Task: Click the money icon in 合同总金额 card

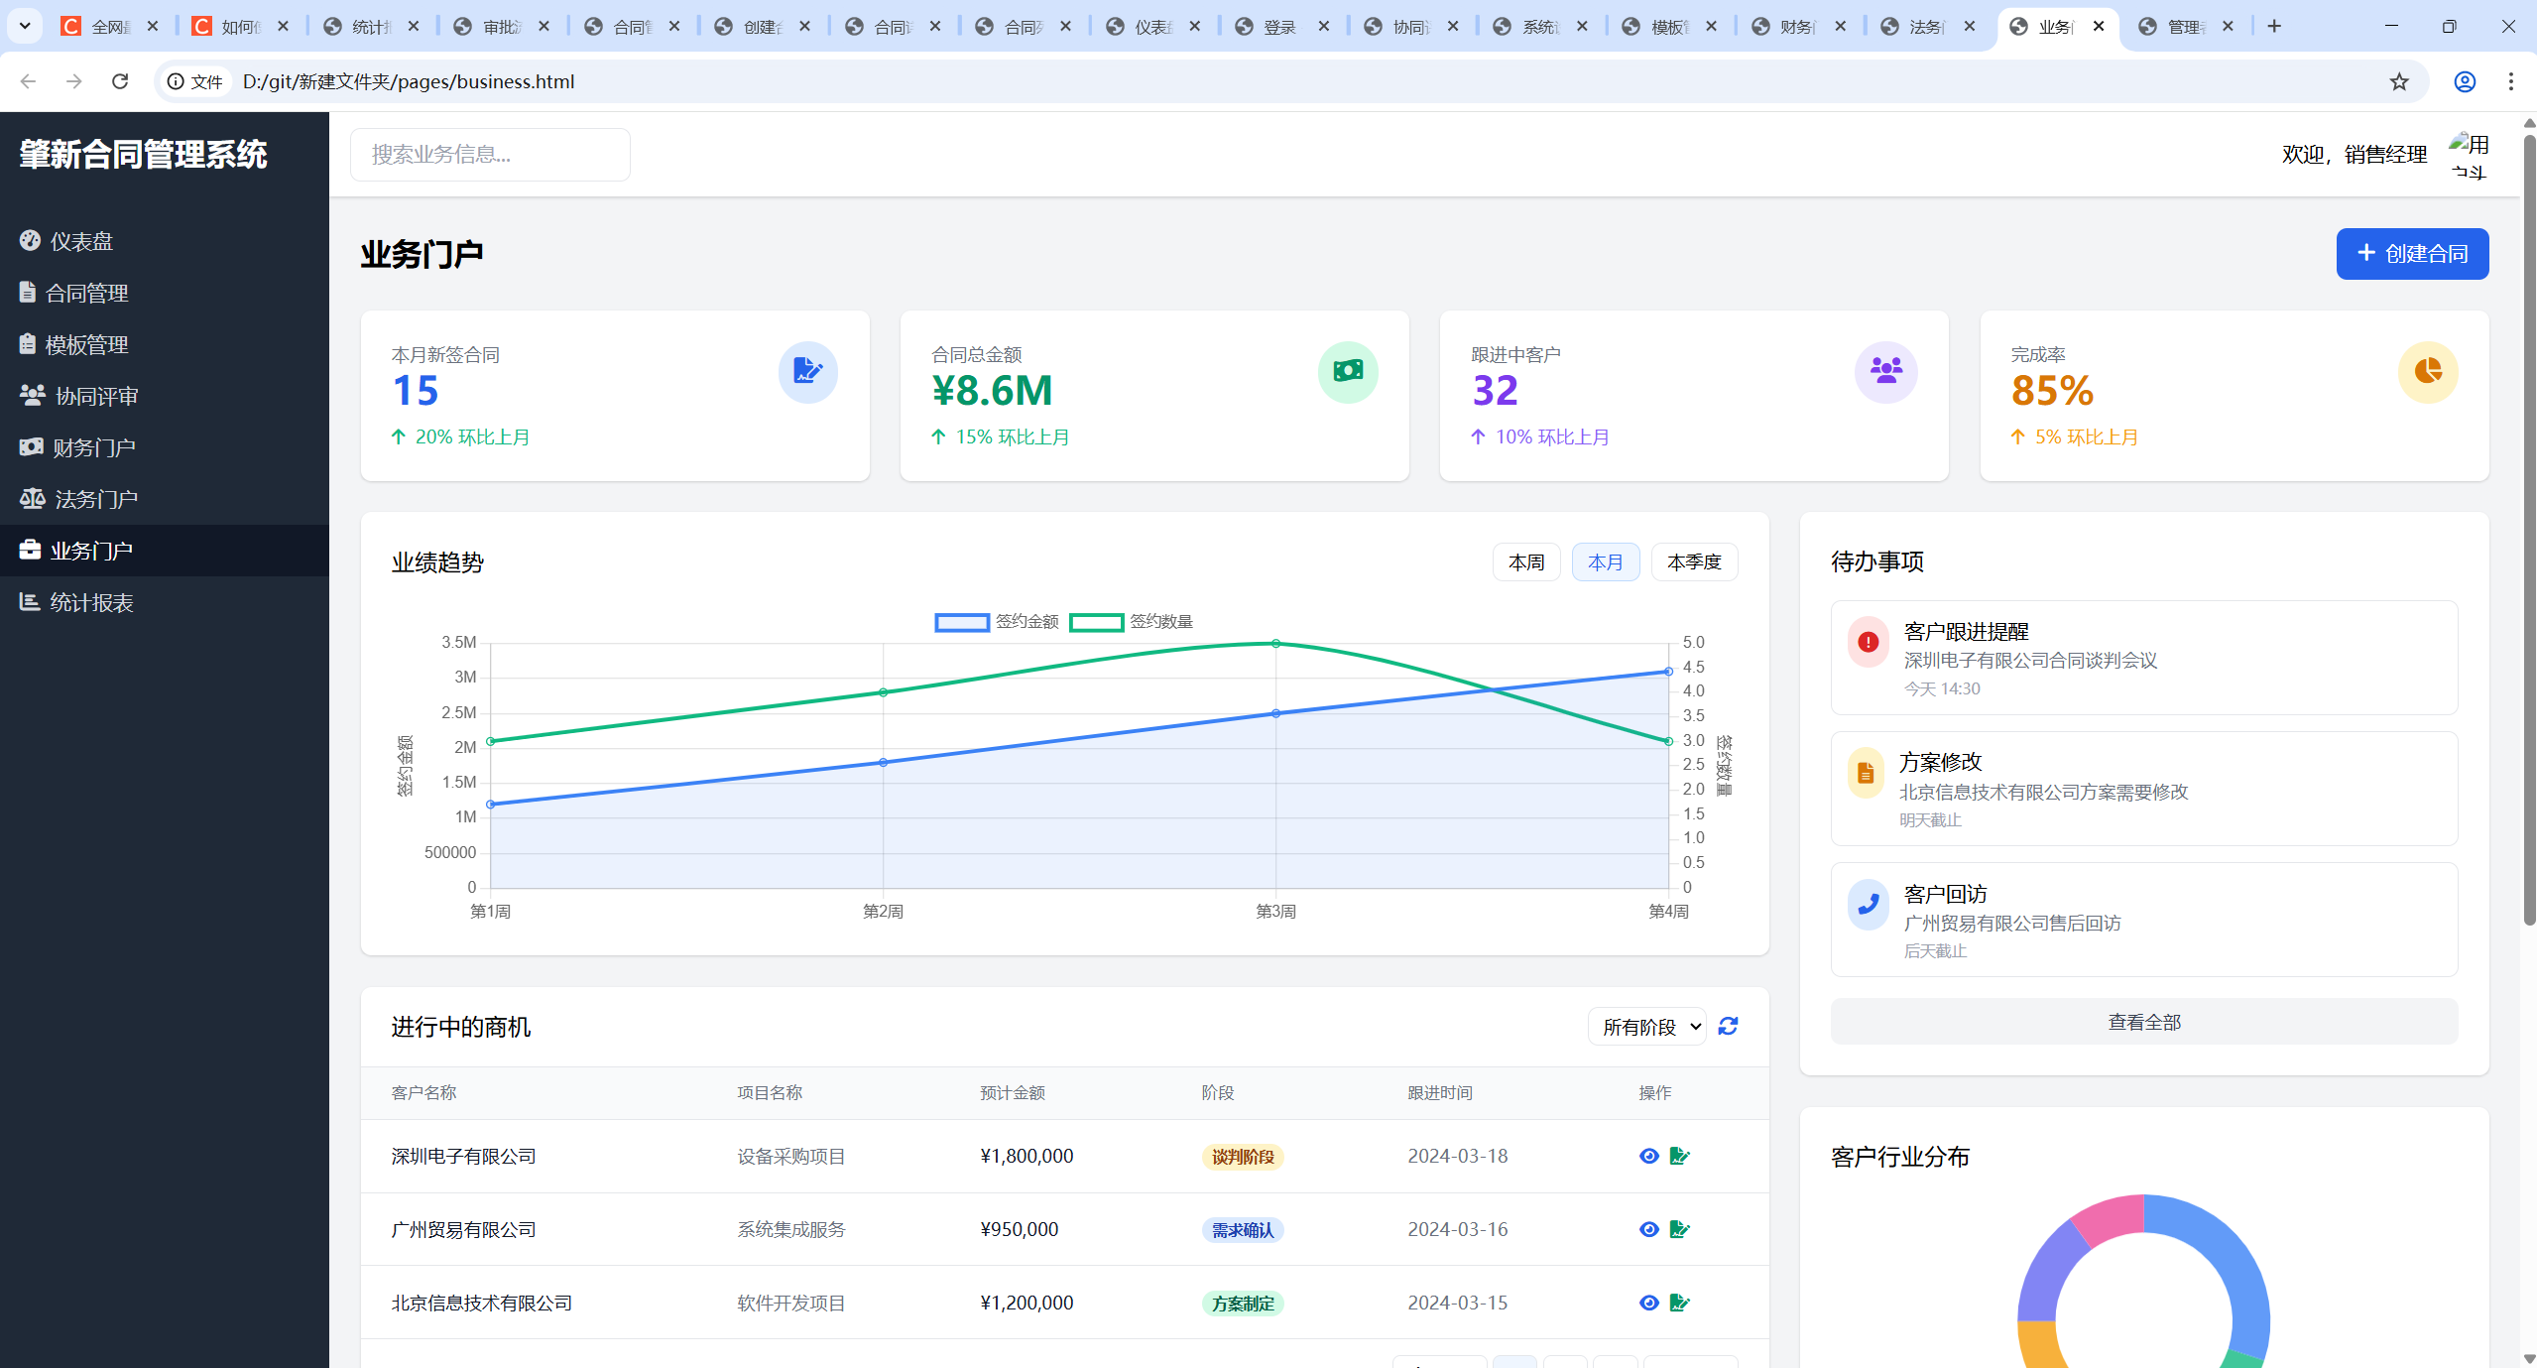Action: point(1348,372)
